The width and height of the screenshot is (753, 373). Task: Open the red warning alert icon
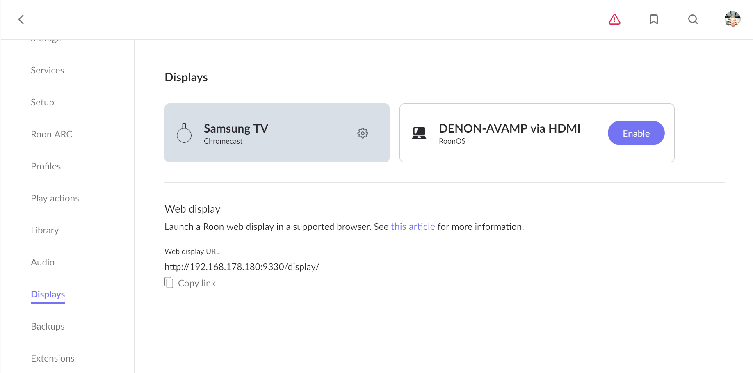click(614, 19)
